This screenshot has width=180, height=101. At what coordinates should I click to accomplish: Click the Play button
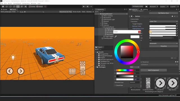(x=84, y=6)
